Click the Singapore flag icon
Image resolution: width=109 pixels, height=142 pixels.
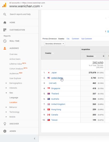coord(49,88)
